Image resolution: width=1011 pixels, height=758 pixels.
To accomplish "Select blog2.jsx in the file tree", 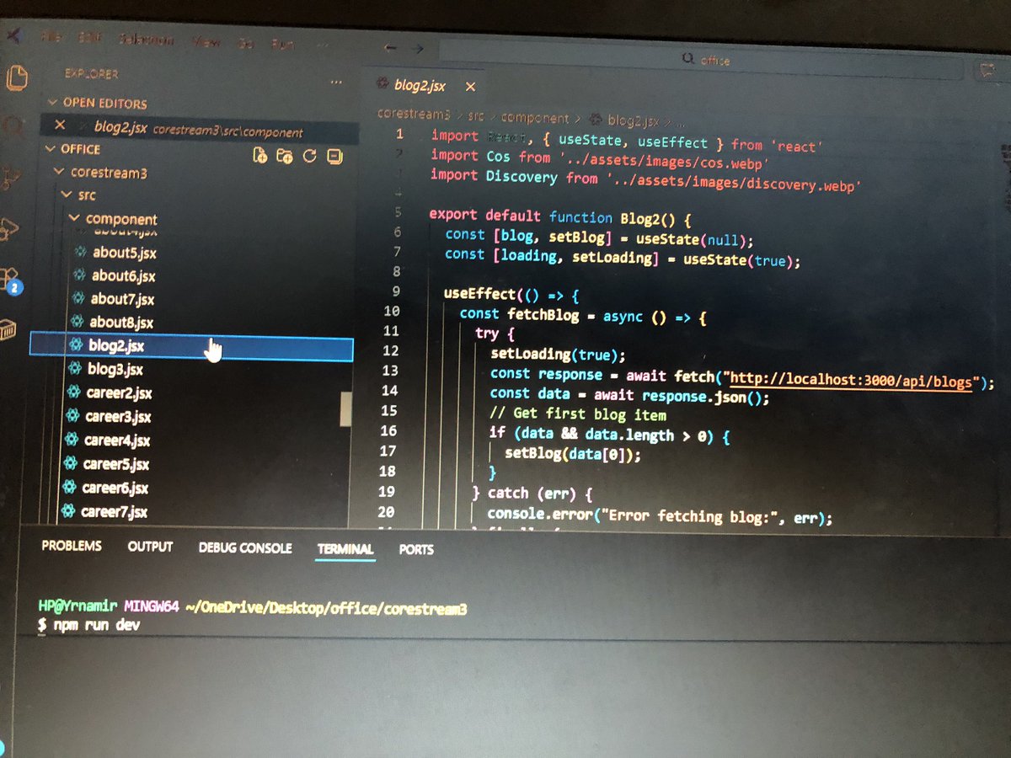I will (x=191, y=345).
